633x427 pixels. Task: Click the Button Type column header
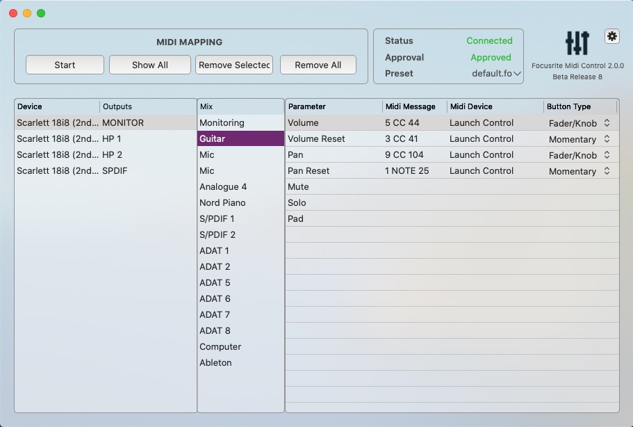(580, 106)
